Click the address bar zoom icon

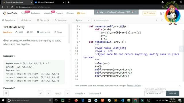tap(163, 7)
